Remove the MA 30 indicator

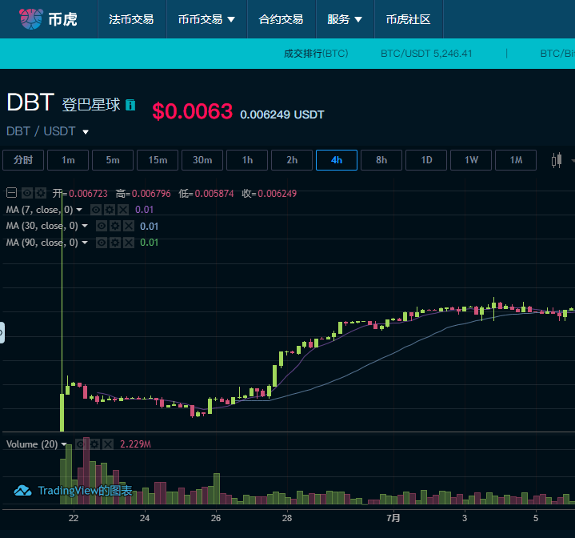click(128, 226)
